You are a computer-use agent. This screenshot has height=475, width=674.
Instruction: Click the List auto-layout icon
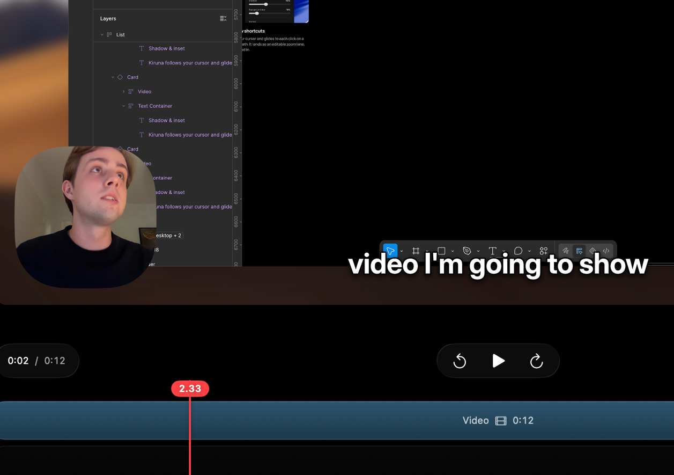coord(109,34)
